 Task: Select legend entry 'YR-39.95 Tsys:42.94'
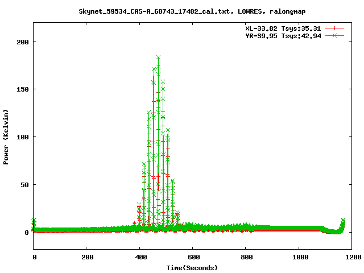pyautogui.click(x=283, y=36)
